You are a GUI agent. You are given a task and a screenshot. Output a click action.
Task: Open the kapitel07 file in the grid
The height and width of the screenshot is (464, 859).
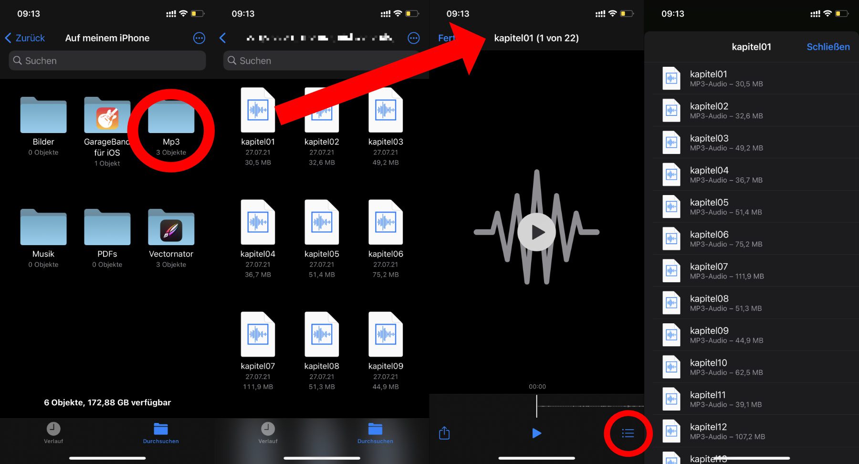tap(258, 334)
